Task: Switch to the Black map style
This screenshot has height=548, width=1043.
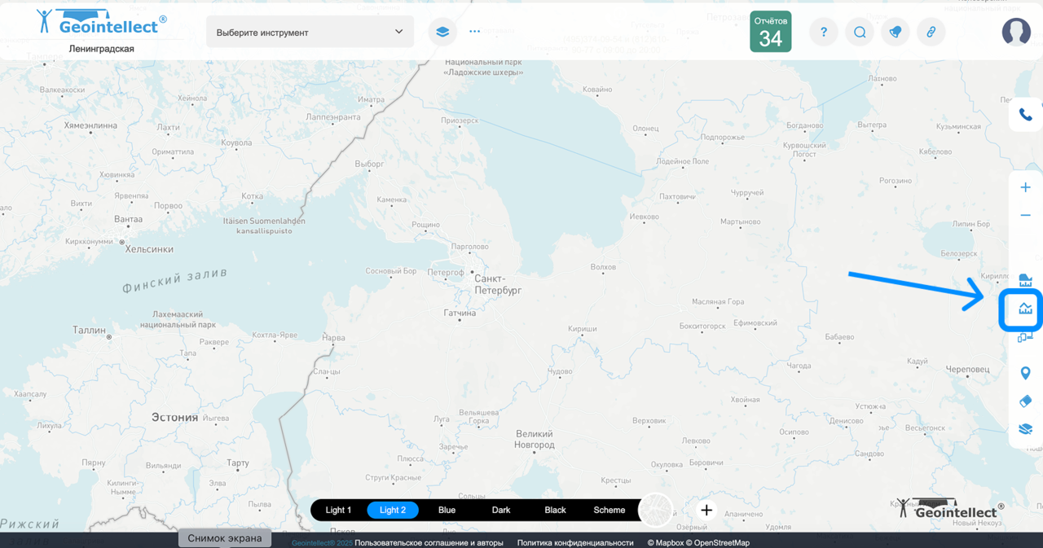Action: (555, 511)
